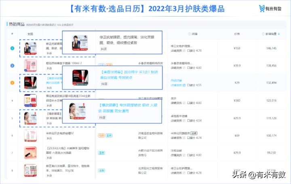Click the 直播 tag in row 8
291x184 pixels.
tap(101, 170)
